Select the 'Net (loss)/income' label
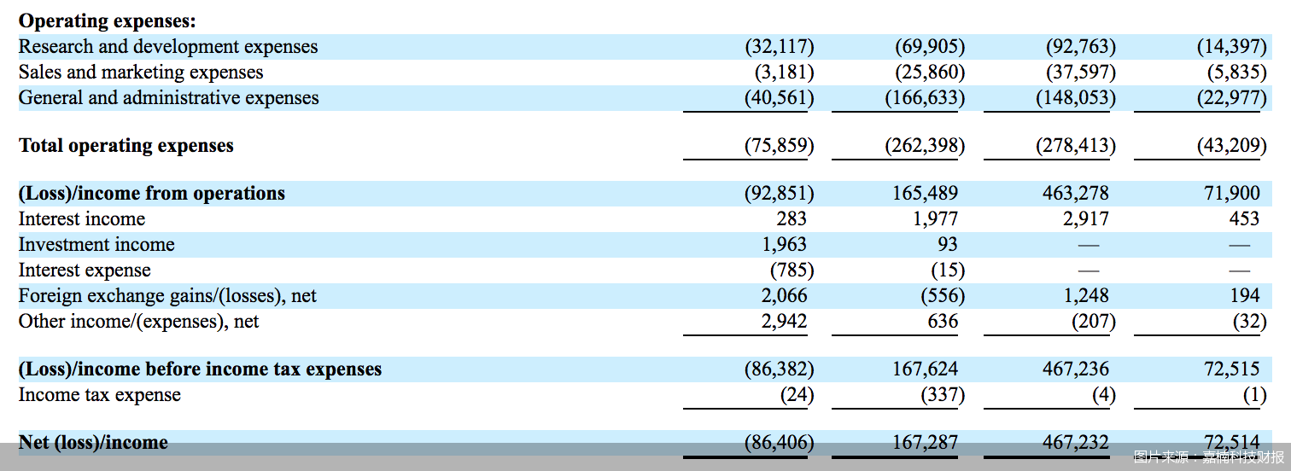 (93, 443)
